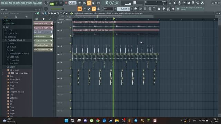Select the playlist zoom magnifier tool

[64, 13]
